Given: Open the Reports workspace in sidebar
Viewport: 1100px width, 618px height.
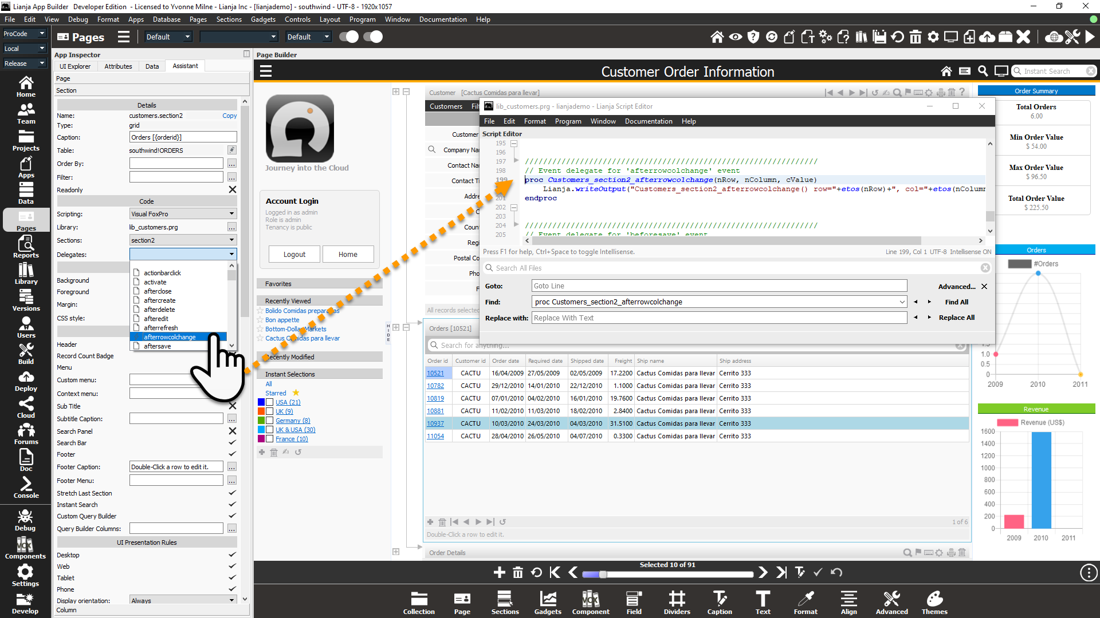Looking at the screenshot, I should (x=26, y=248).
